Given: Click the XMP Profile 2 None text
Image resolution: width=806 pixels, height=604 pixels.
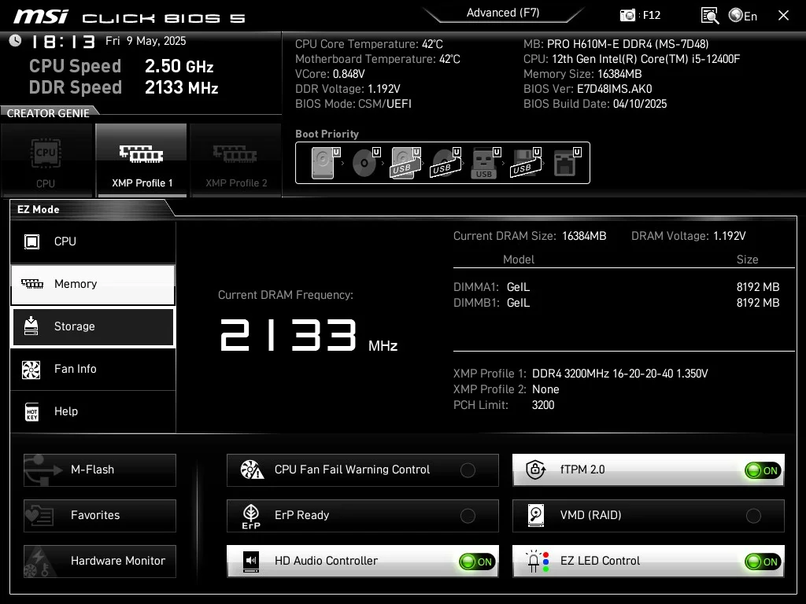Looking at the screenshot, I should coord(506,389).
